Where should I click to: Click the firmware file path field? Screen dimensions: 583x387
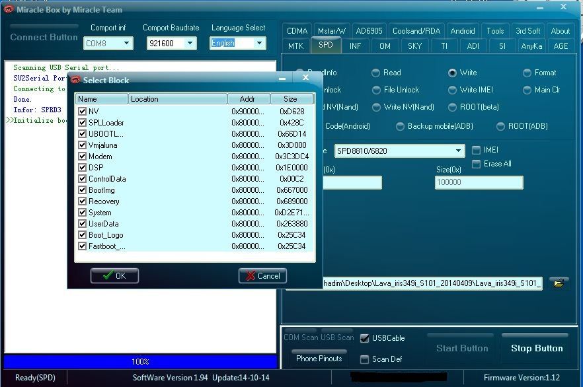point(432,283)
